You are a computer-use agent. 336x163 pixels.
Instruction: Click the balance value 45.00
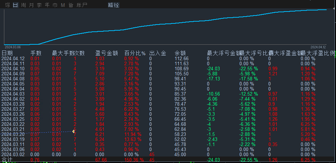click(x=180, y=154)
